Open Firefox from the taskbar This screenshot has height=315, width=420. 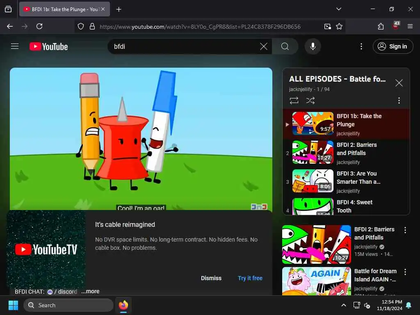[123, 305]
